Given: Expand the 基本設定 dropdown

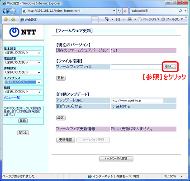Looking at the screenshot, I should [22, 53].
